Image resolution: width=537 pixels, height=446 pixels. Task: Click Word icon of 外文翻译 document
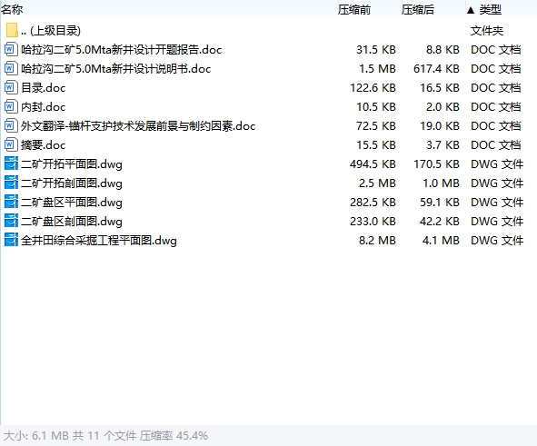point(10,125)
